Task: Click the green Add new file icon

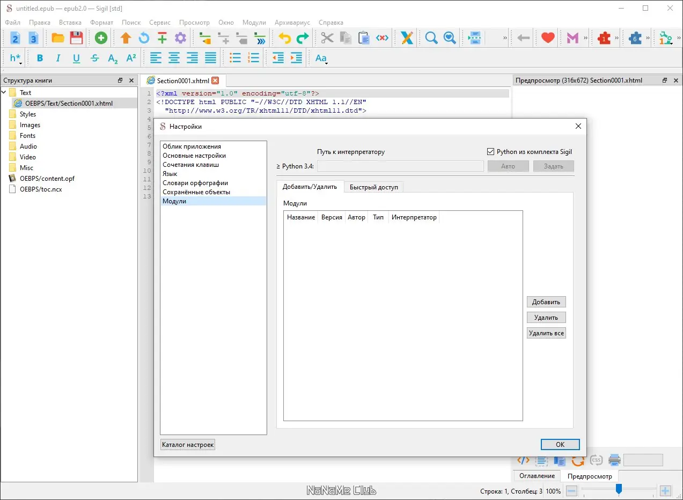Action: (x=101, y=38)
